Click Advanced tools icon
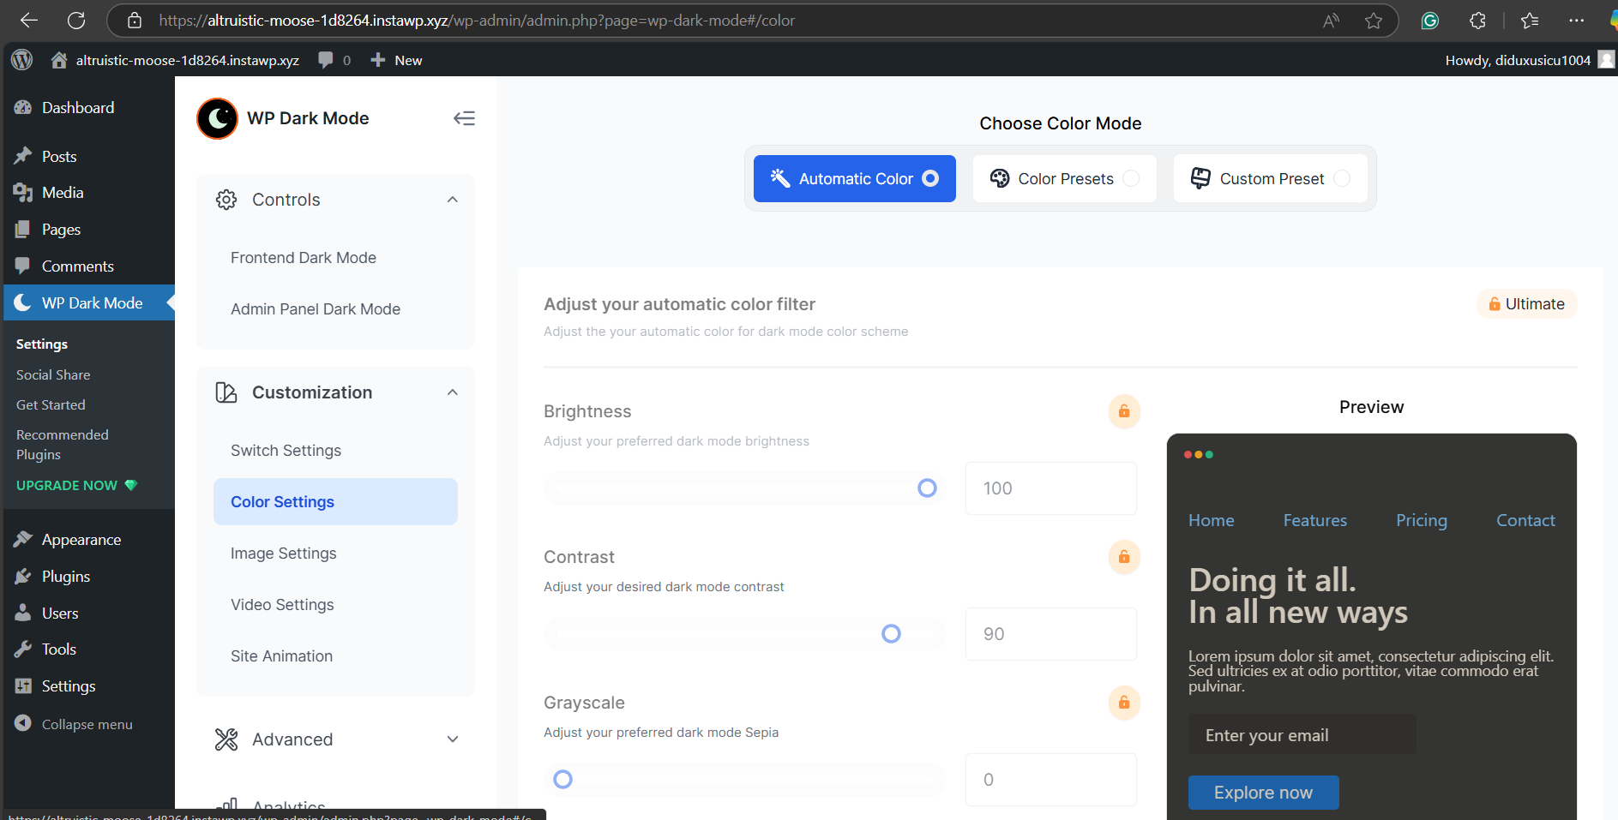 pyautogui.click(x=226, y=739)
